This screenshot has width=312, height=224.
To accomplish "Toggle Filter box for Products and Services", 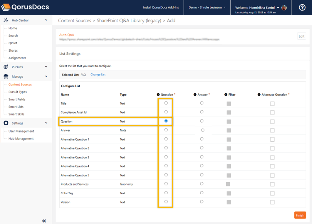I will 228,184.
